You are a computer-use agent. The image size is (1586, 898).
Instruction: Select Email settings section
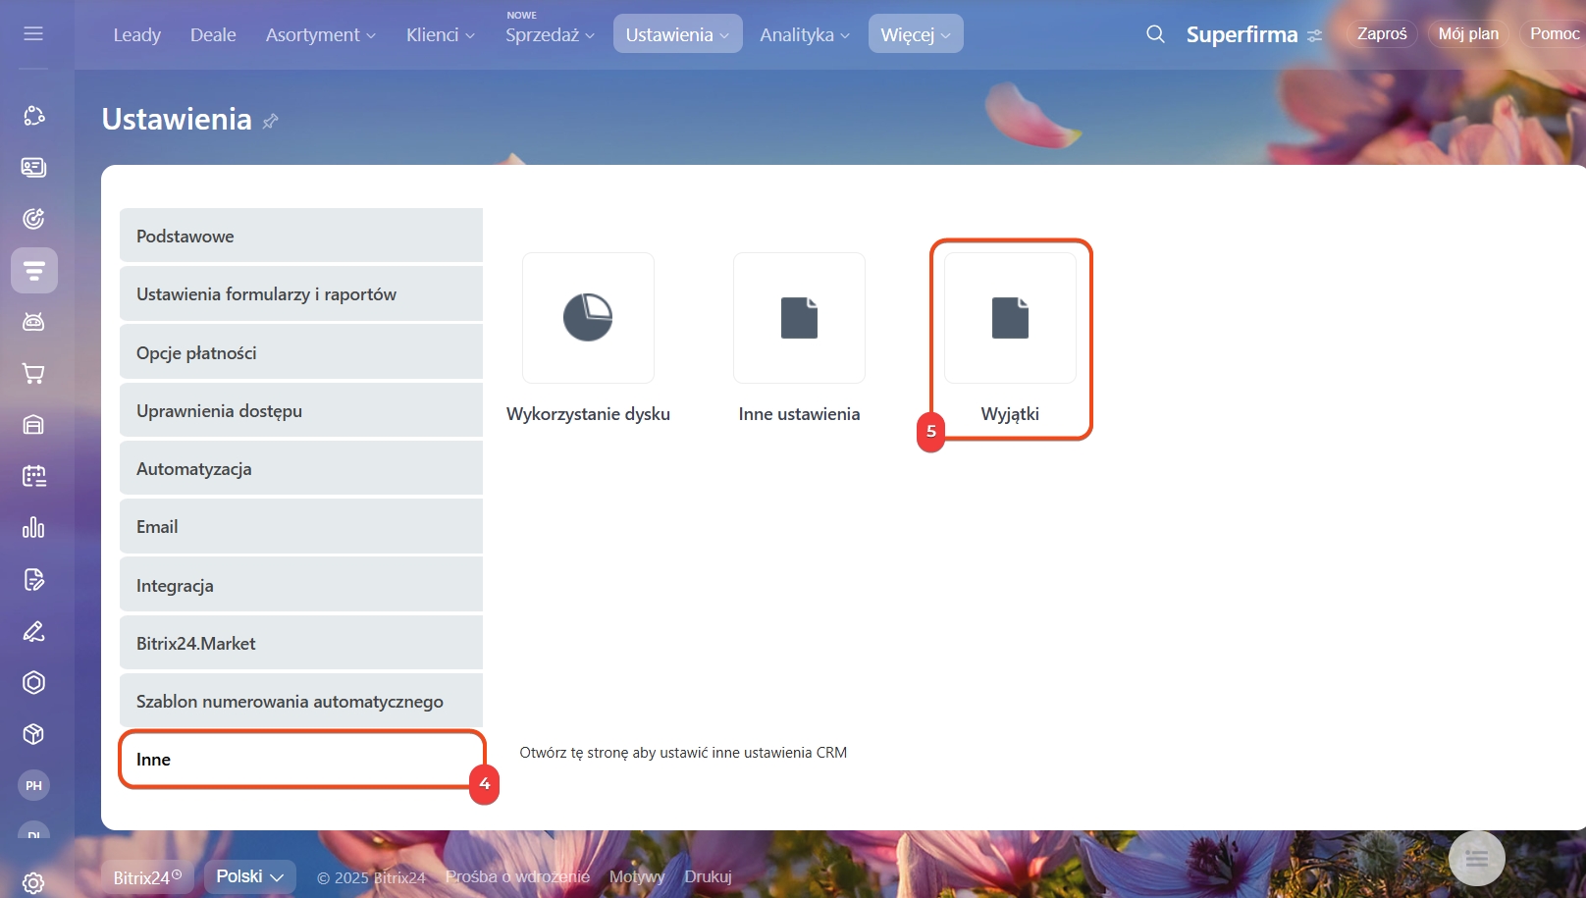(x=301, y=526)
